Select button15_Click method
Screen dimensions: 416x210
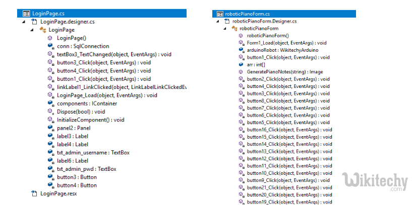[x=289, y=137]
